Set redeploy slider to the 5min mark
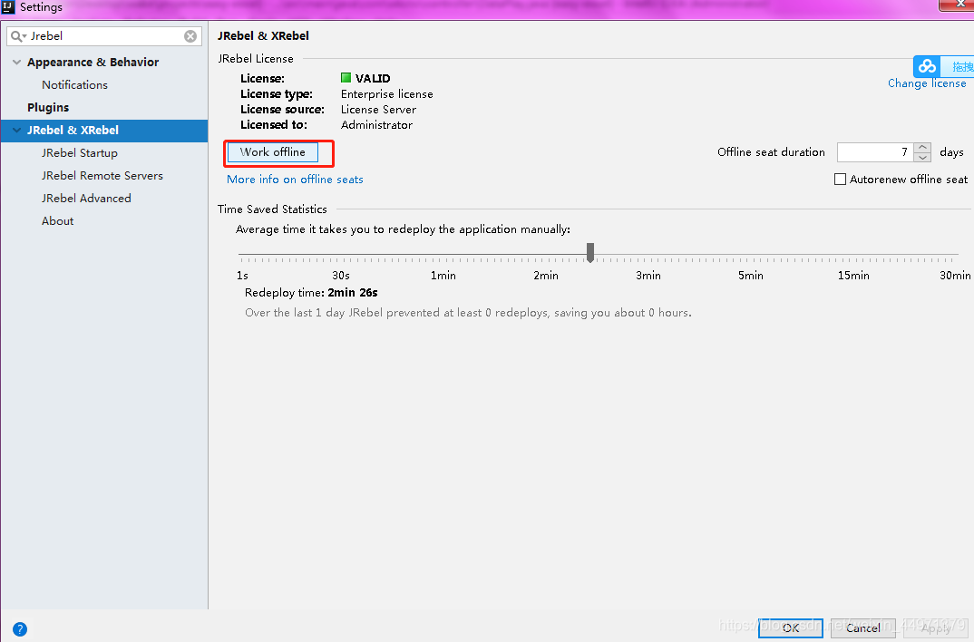Screen dimensions: 974x642 click(x=750, y=255)
